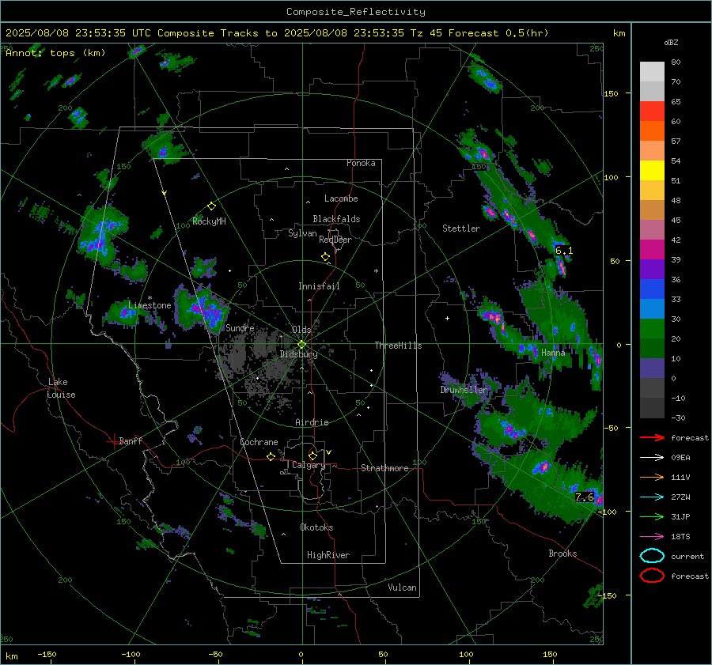Click the -30 value on the dBZ scale
The height and width of the screenshot is (665, 712).
coord(678,418)
